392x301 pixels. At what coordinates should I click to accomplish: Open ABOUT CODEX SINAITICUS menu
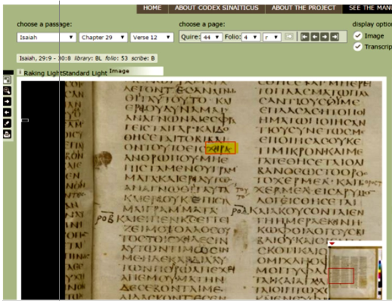(x=217, y=8)
